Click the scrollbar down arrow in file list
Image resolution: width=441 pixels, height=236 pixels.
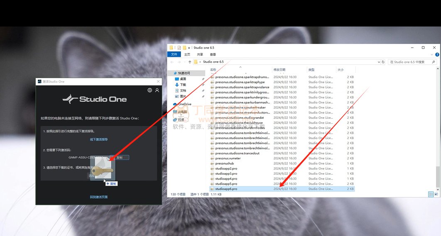pyautogui.click(x=438, y=190)
